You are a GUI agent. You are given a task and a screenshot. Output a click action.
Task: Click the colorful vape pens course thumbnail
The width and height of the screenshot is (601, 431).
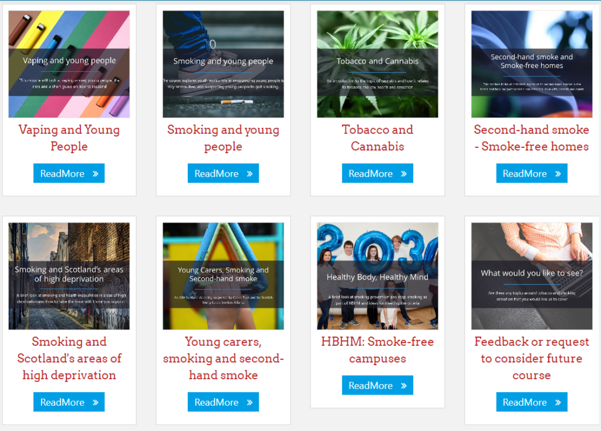coord(69,64)
